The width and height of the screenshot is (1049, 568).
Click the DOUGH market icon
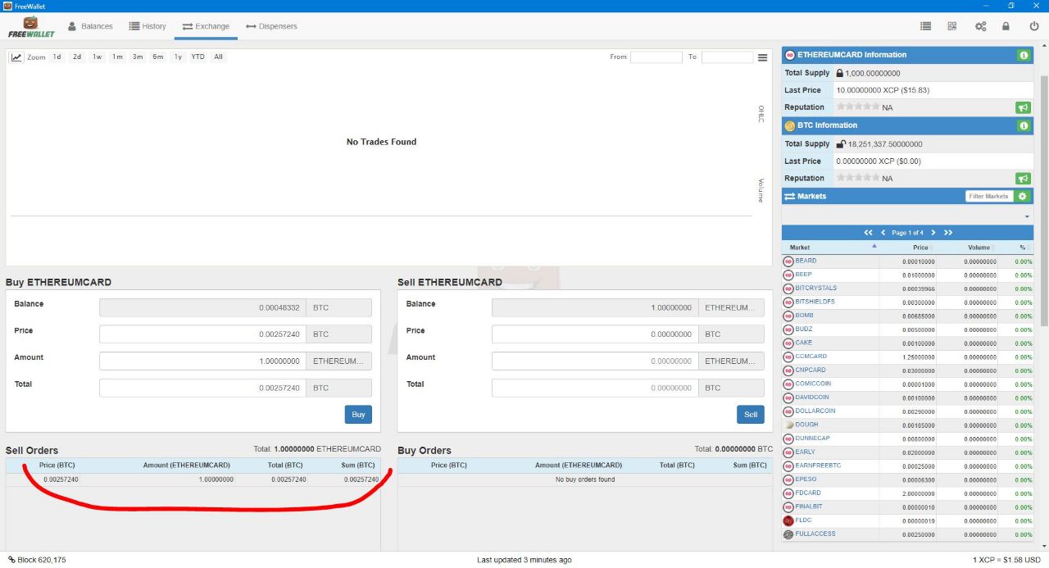pos(788,425)
